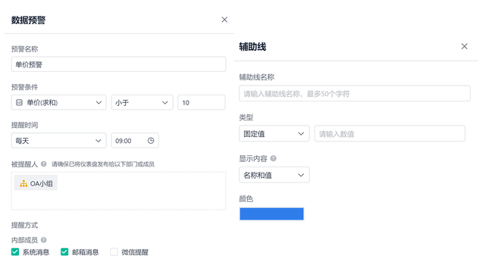Click the 请输入数值 value field
The width and height of the screenshot is (485, 277).
[390, 133]
